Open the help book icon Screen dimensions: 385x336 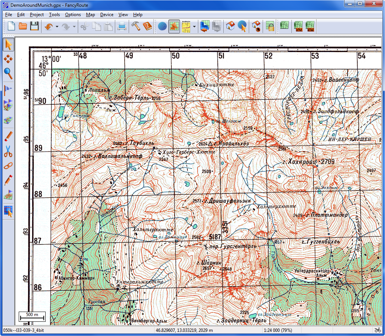point(147,26)
